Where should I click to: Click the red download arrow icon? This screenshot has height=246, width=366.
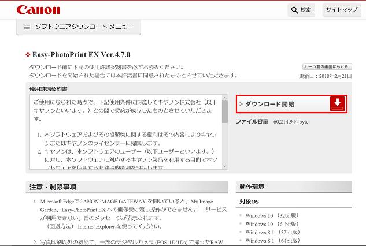tap(338, 104)
